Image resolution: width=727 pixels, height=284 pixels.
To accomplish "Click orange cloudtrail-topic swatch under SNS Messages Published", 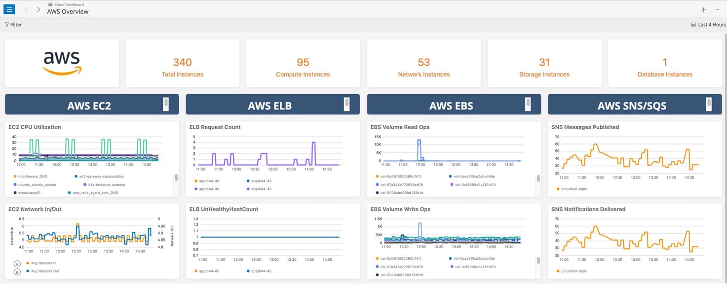I will [558, 189].
